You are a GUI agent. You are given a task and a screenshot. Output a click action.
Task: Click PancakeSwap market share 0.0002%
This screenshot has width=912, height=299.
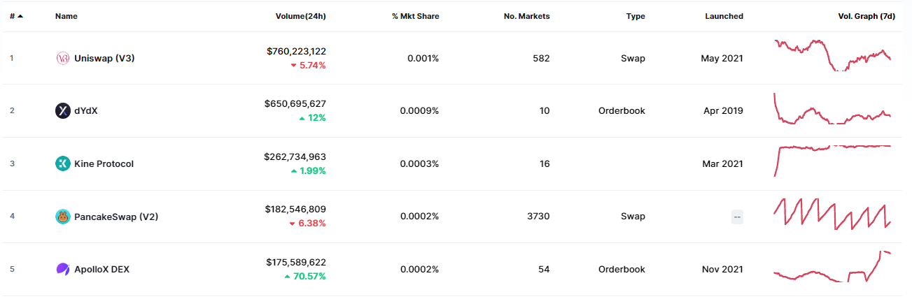pos(420,217)
